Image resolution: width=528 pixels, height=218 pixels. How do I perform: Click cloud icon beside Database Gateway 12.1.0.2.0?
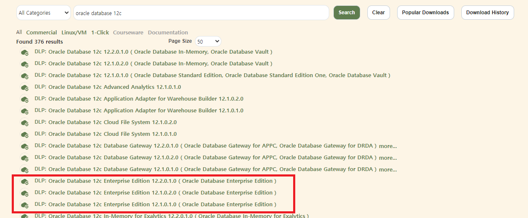(25, 158)
